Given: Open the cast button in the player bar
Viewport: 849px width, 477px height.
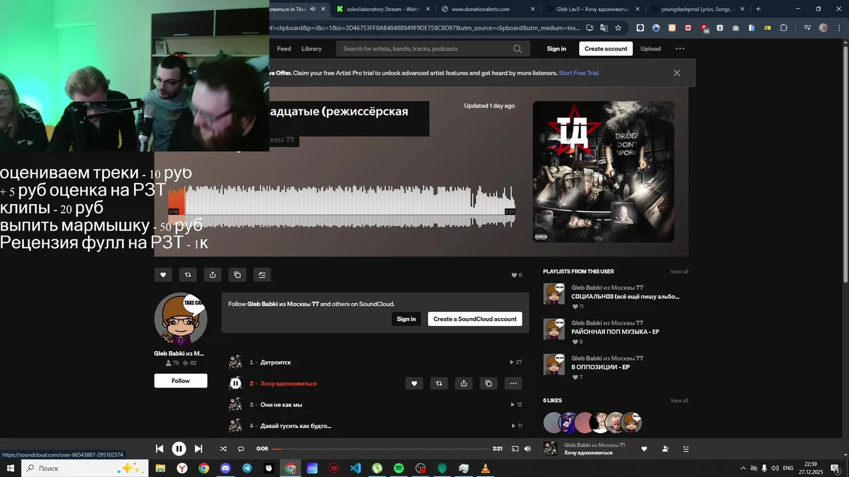Looking at the screenshot, I should [x=515, y=449].
